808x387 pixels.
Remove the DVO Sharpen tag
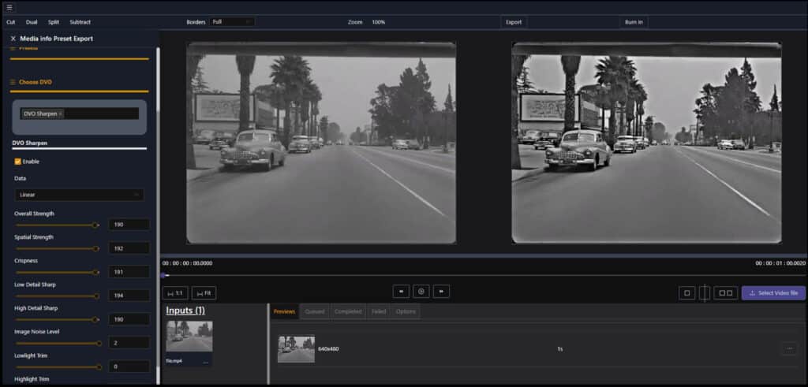60,113
